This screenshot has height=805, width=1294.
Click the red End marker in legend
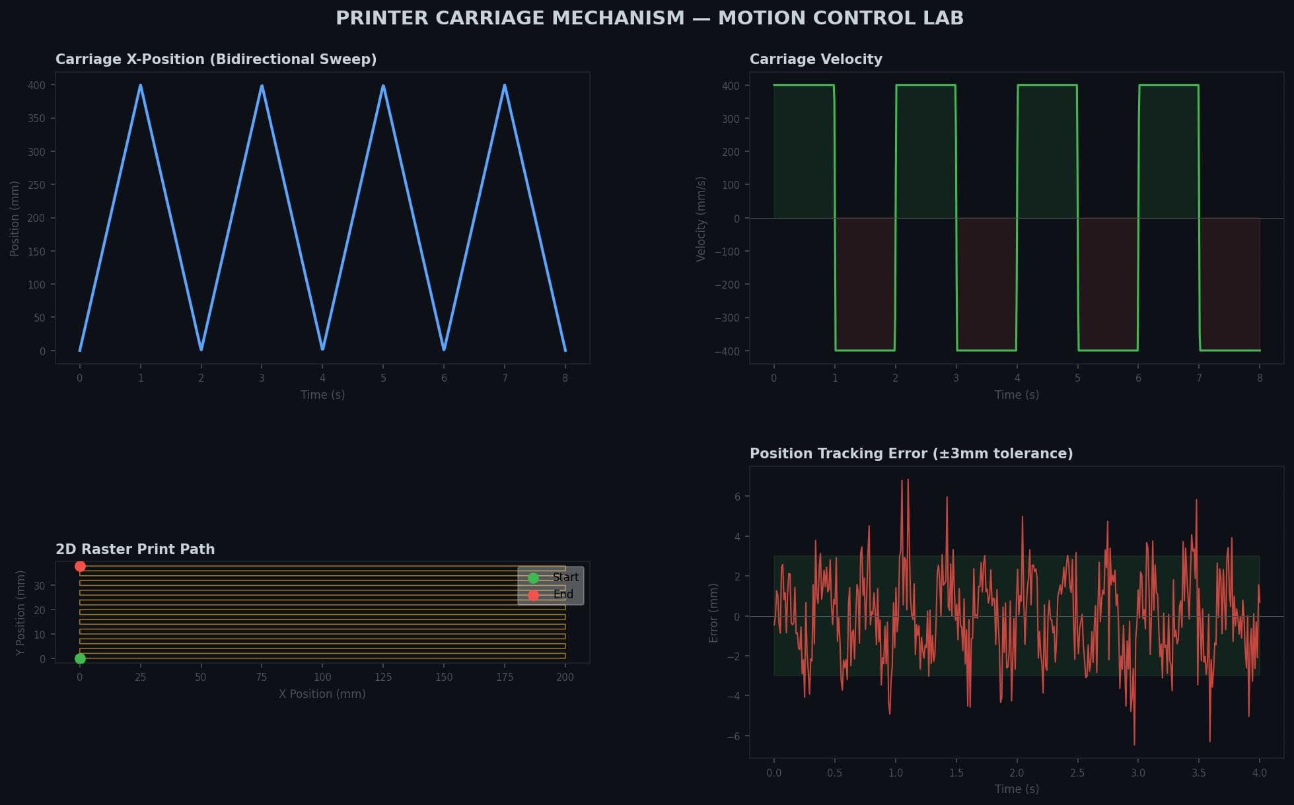click(x=533, y=595)
